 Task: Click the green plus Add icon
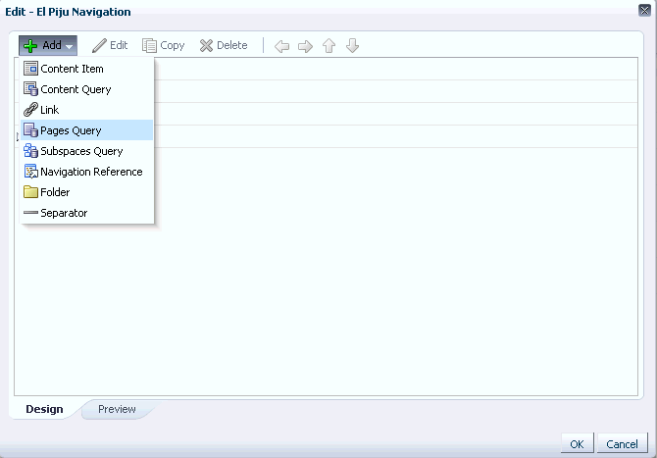(x=30, y=46)
